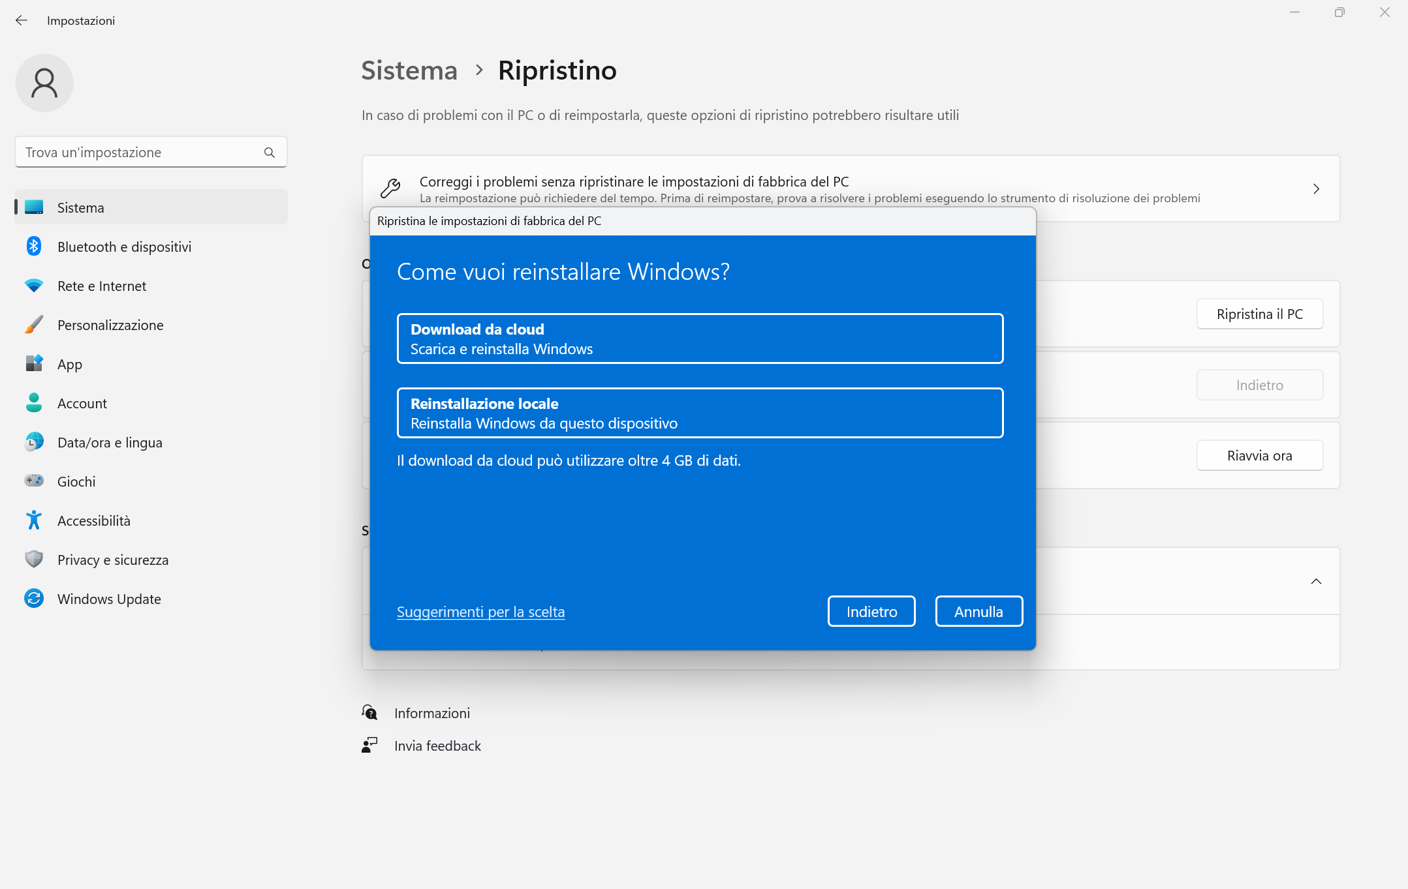Cancel the dialog with Annulla
This screenshot has width=1408, height=889.
tap(978, 611)
